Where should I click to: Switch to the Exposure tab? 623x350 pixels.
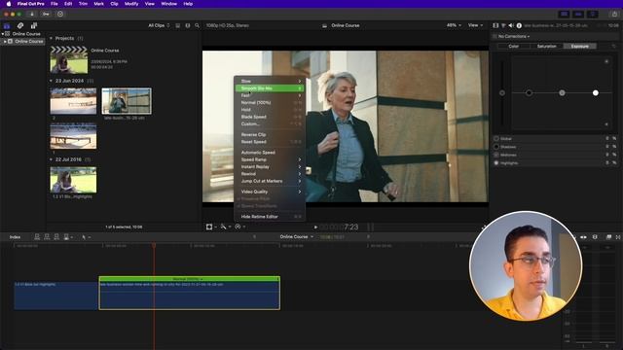580,47
